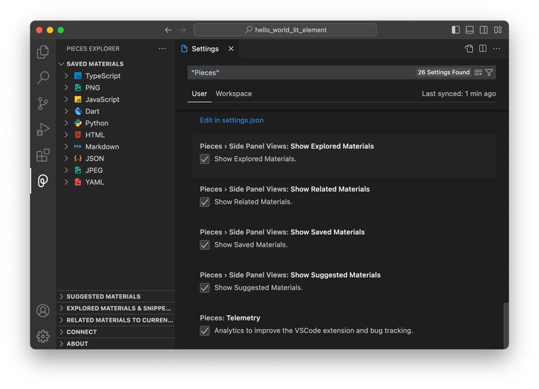
Task: Select the Settings editor tab
Action: (204, 48)
